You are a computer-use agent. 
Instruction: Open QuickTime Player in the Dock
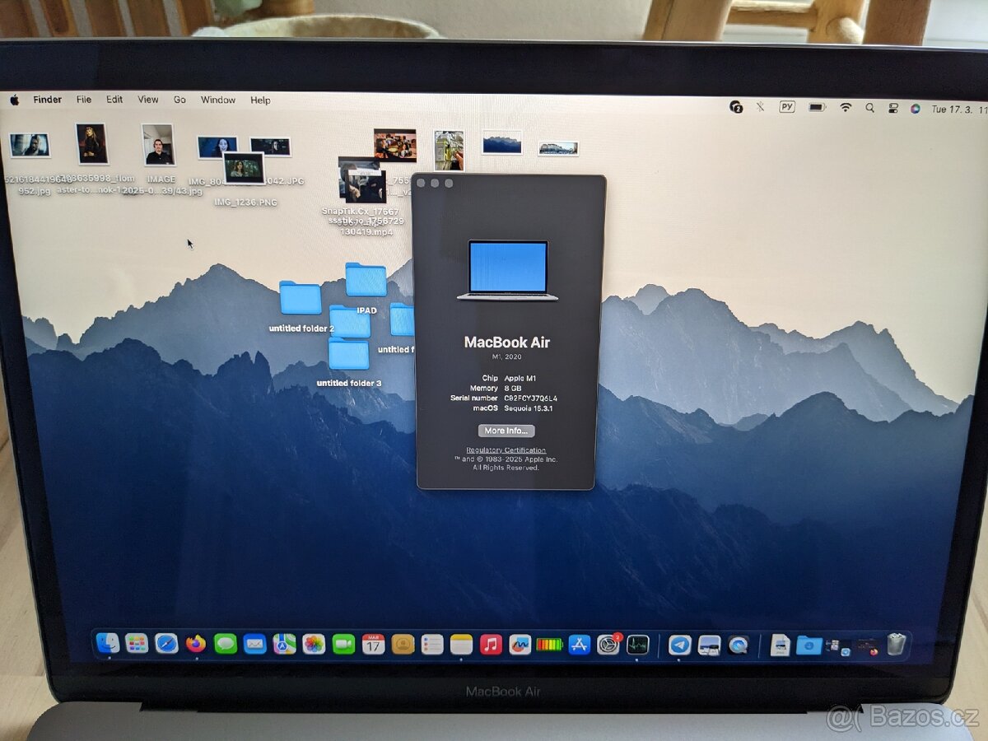coord(739,645)
